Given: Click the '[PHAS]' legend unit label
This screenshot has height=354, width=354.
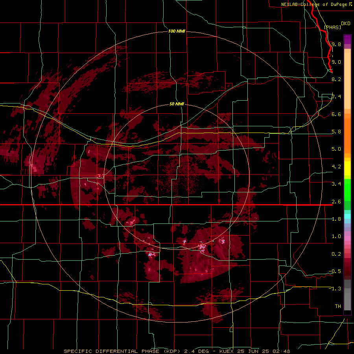Looking at the screenshot, I should 332,27.
